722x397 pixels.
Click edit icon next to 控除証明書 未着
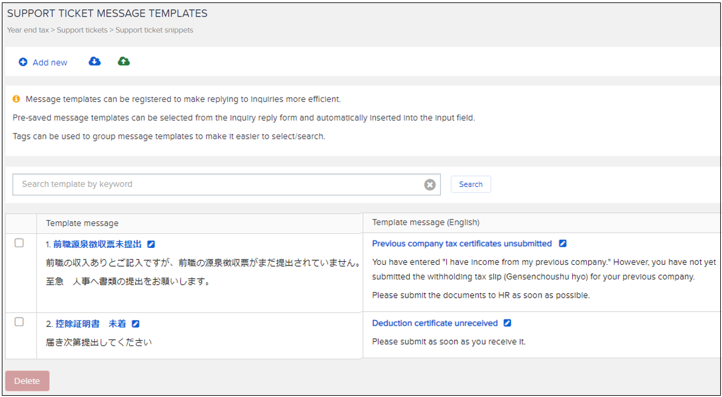coord(136,324)
